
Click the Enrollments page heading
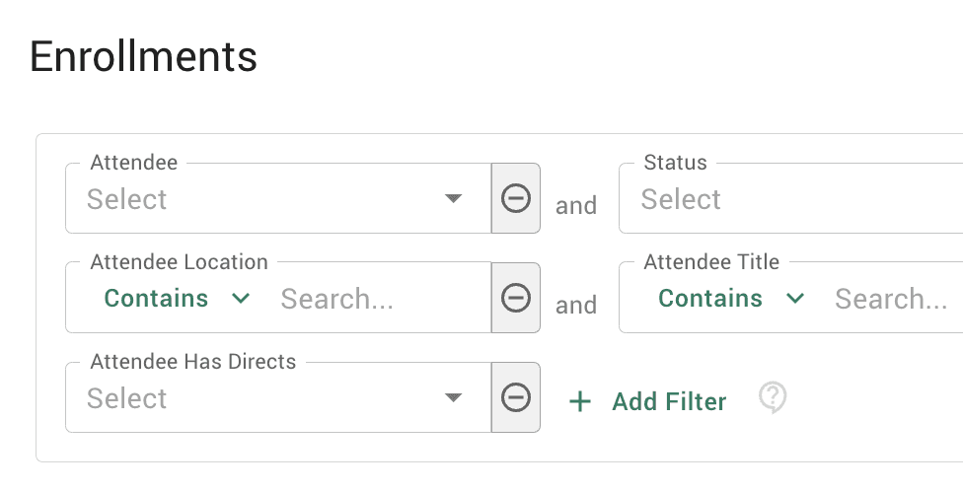[x=144, y=56]
